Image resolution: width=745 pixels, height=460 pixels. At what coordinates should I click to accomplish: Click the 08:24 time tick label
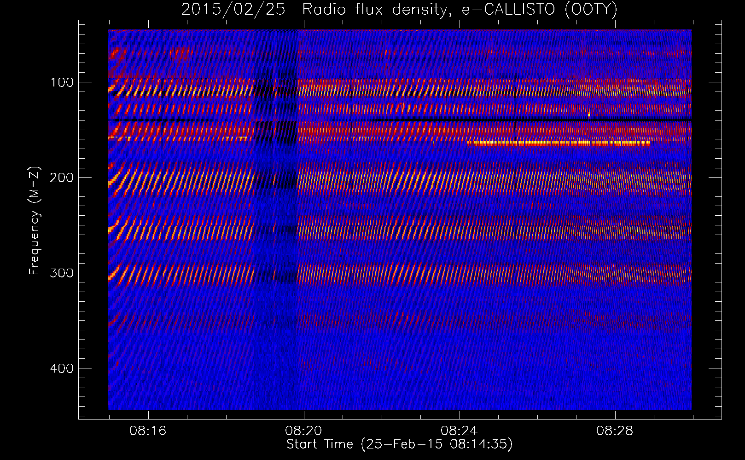pyautogui.click(x=459, y=431)
